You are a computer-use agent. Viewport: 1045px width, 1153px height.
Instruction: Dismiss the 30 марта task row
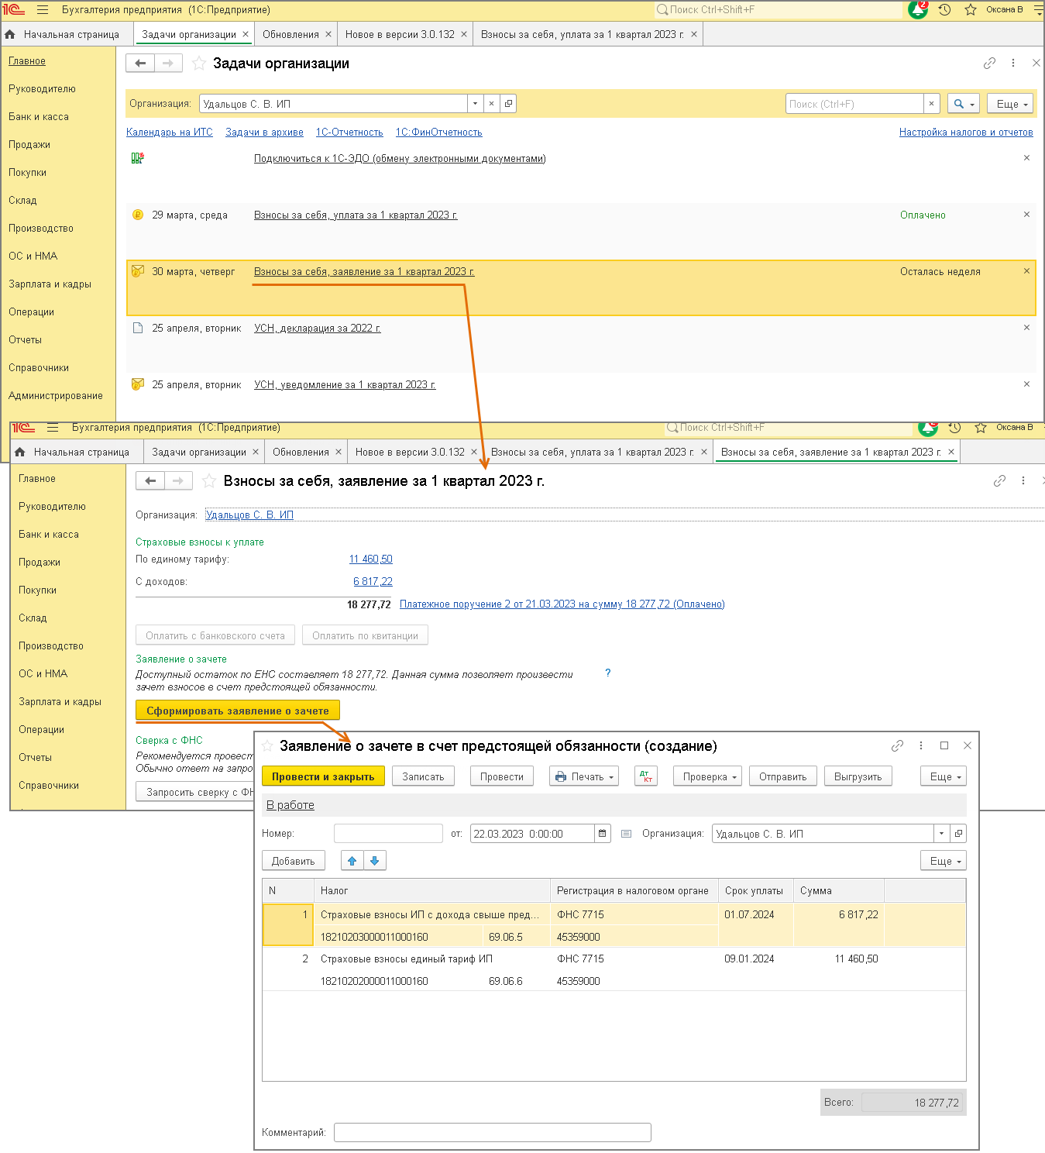point(1026,271)
